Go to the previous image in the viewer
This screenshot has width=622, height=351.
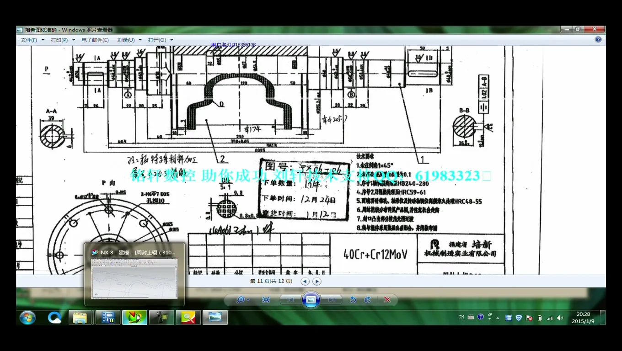coord(290,300)
